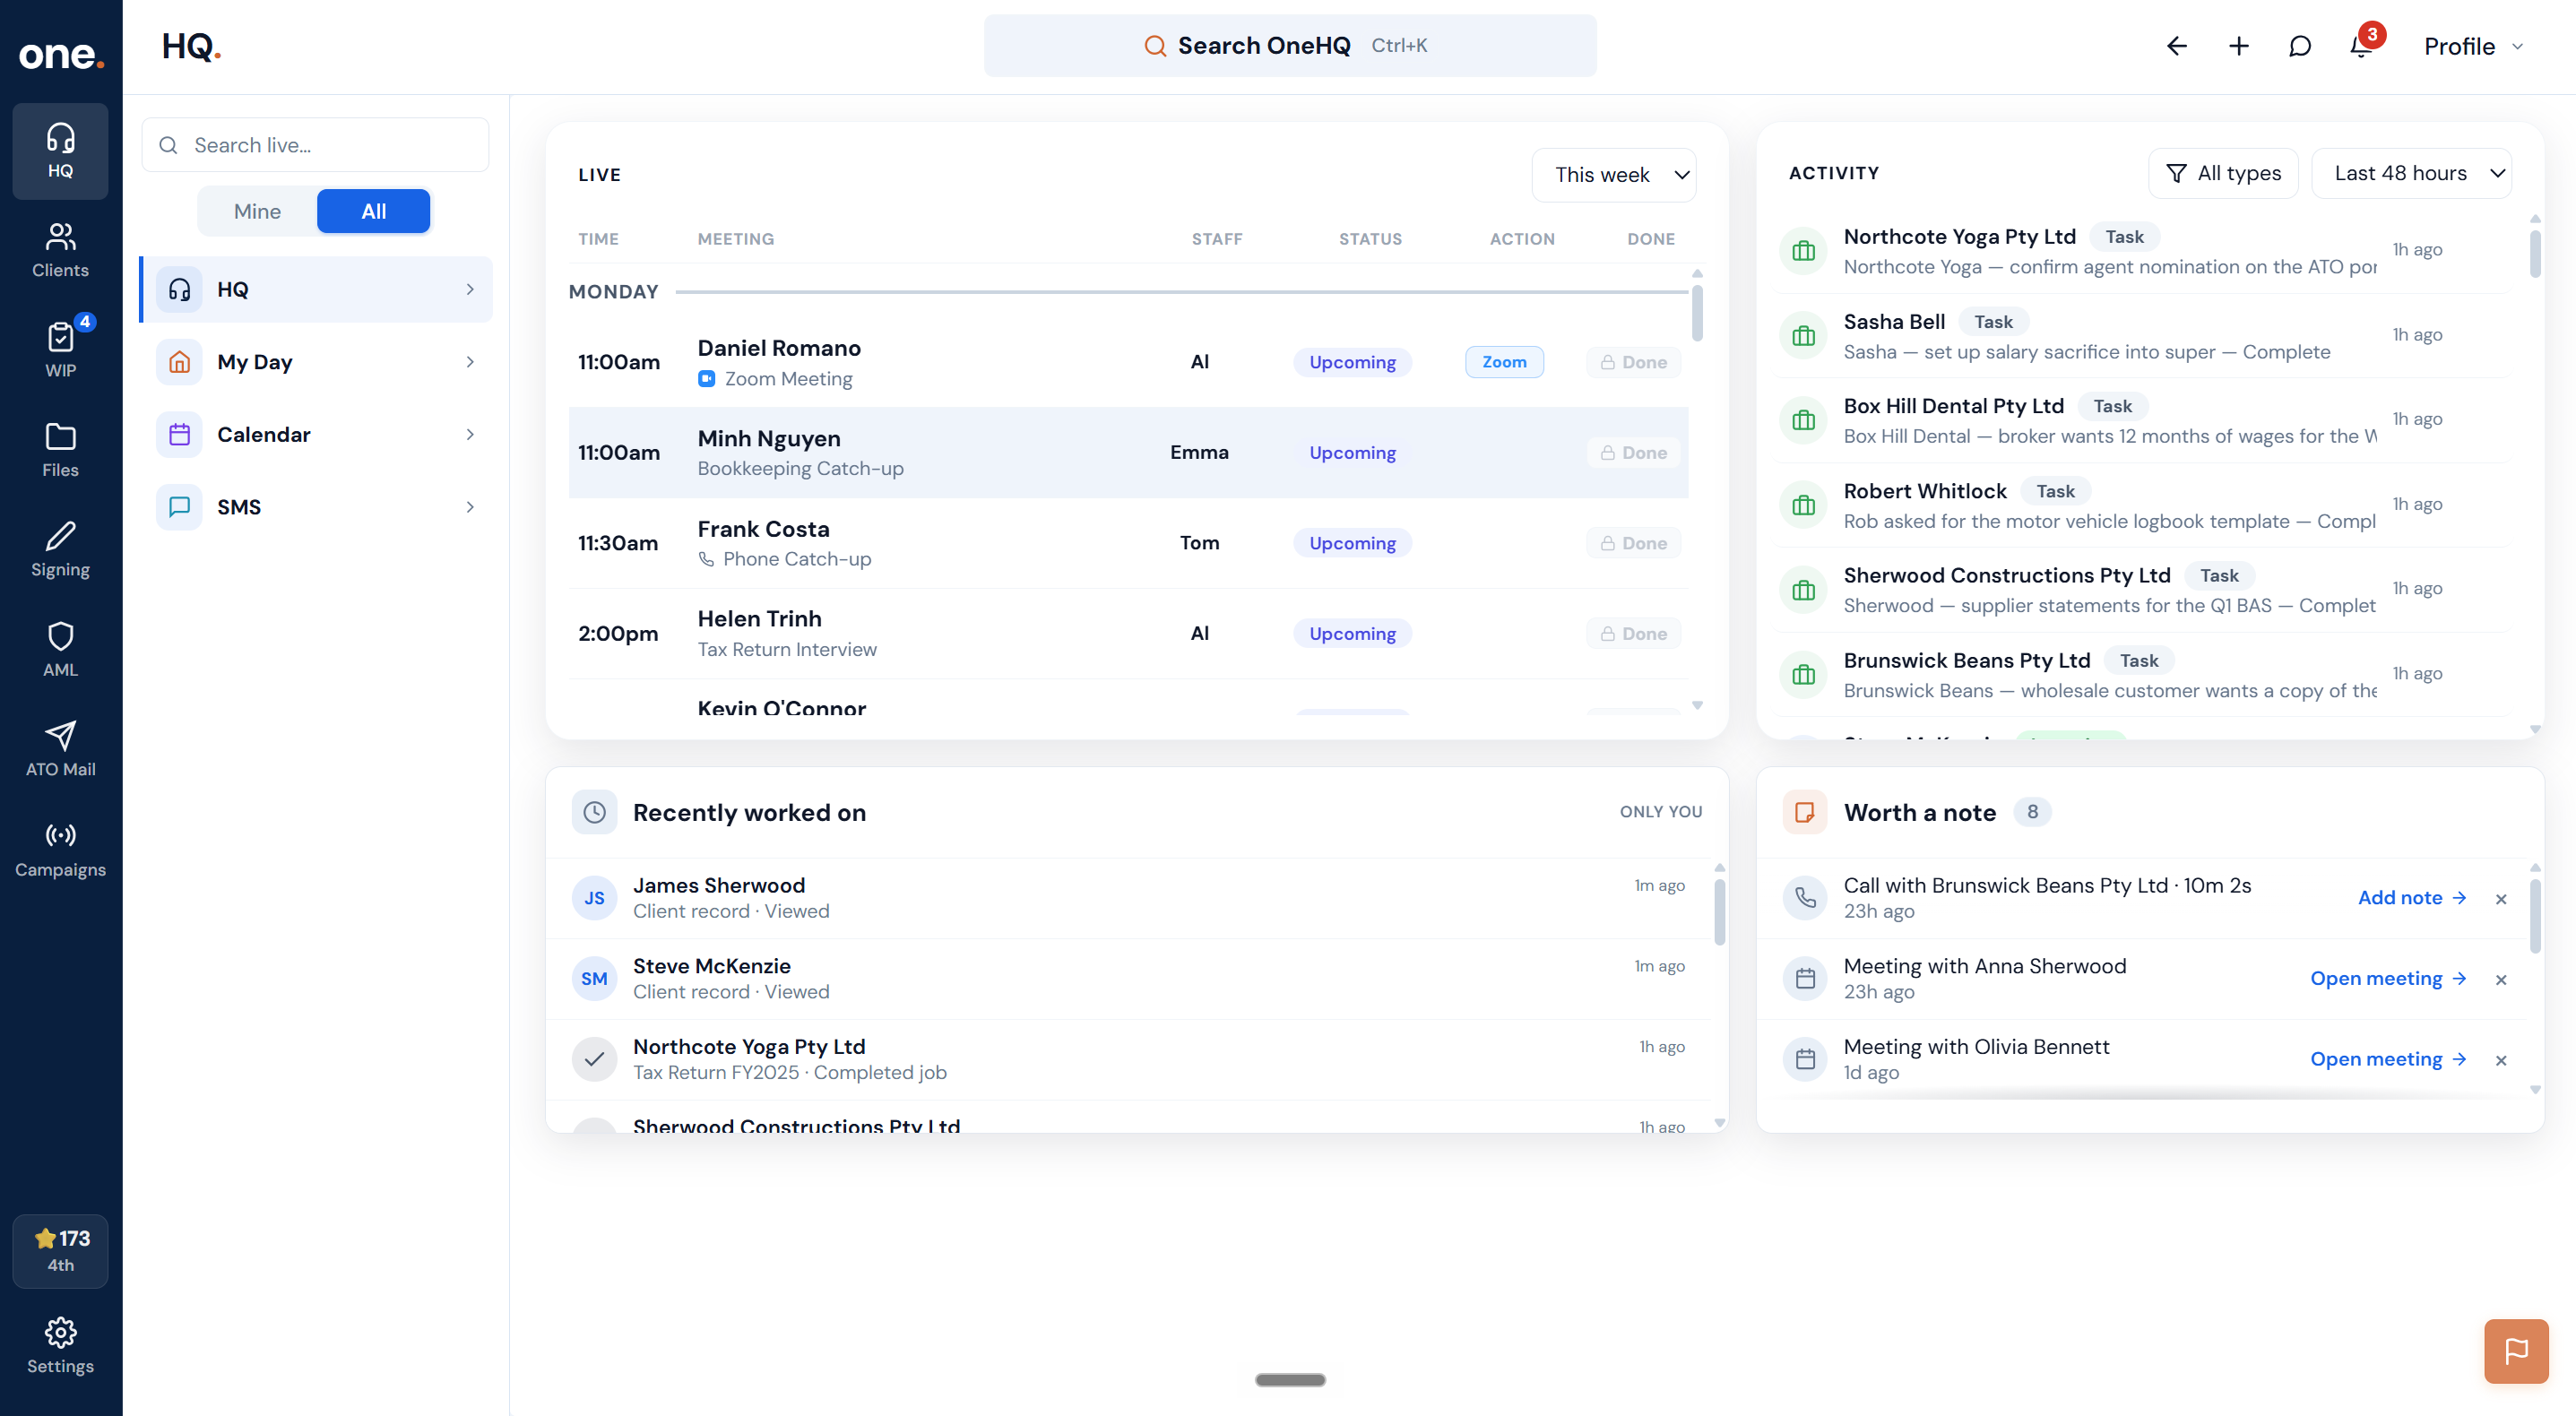This screenshot has width=2576, height=1416.
Task: Open Campaigns broadcast icon
Action: (x=60, y=850)
